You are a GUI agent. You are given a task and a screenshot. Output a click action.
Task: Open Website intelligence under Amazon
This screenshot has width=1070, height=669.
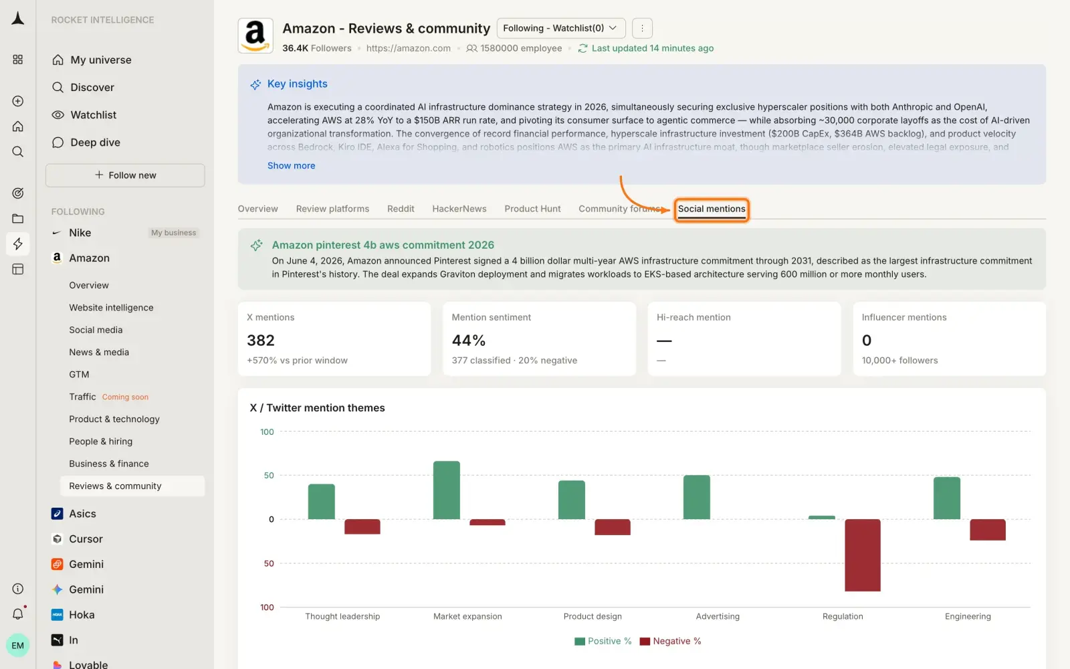[111, 308]
